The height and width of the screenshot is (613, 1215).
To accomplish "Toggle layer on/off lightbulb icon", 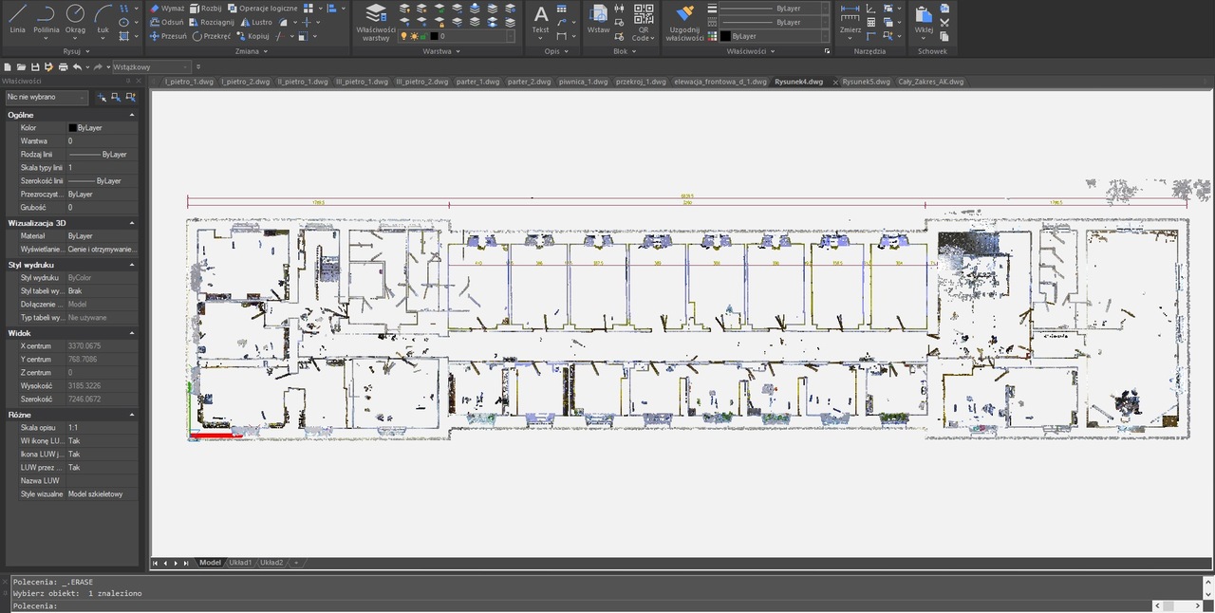I will [x=403, y=36].
